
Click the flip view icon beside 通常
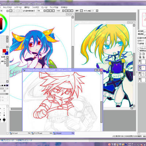(82, 11)
